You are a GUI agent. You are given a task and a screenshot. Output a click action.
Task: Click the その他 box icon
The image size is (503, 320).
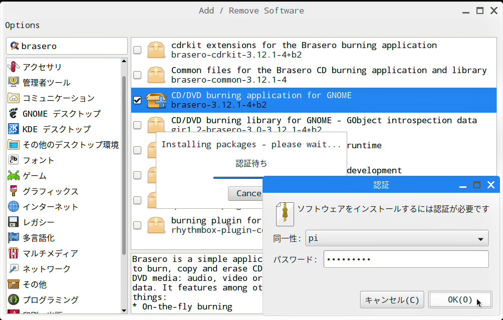point(14,284)
